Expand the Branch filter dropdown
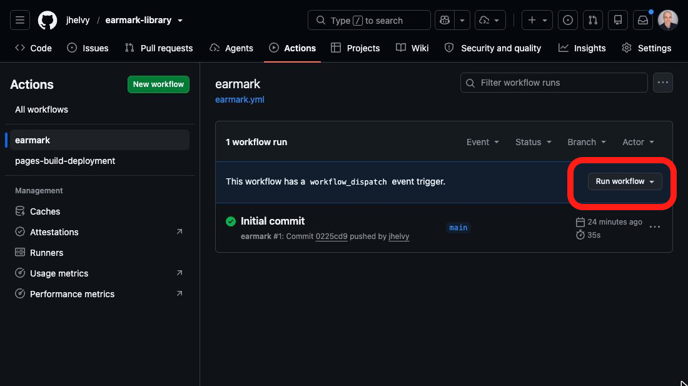The width and height of the screenshot is (688, 386). pos(587,142)
